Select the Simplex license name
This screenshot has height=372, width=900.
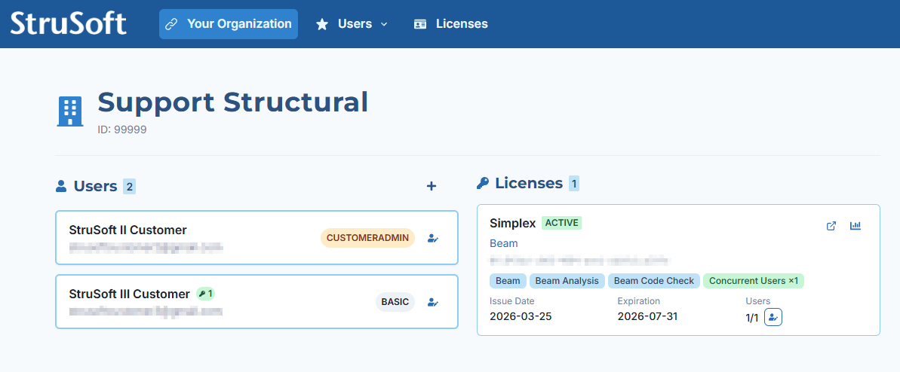click(x=512, y=223)
